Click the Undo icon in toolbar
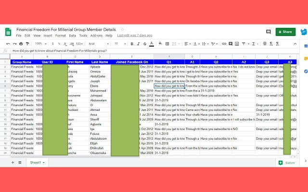The height and width of the screenshot is (192, 308). pos(8,44)
